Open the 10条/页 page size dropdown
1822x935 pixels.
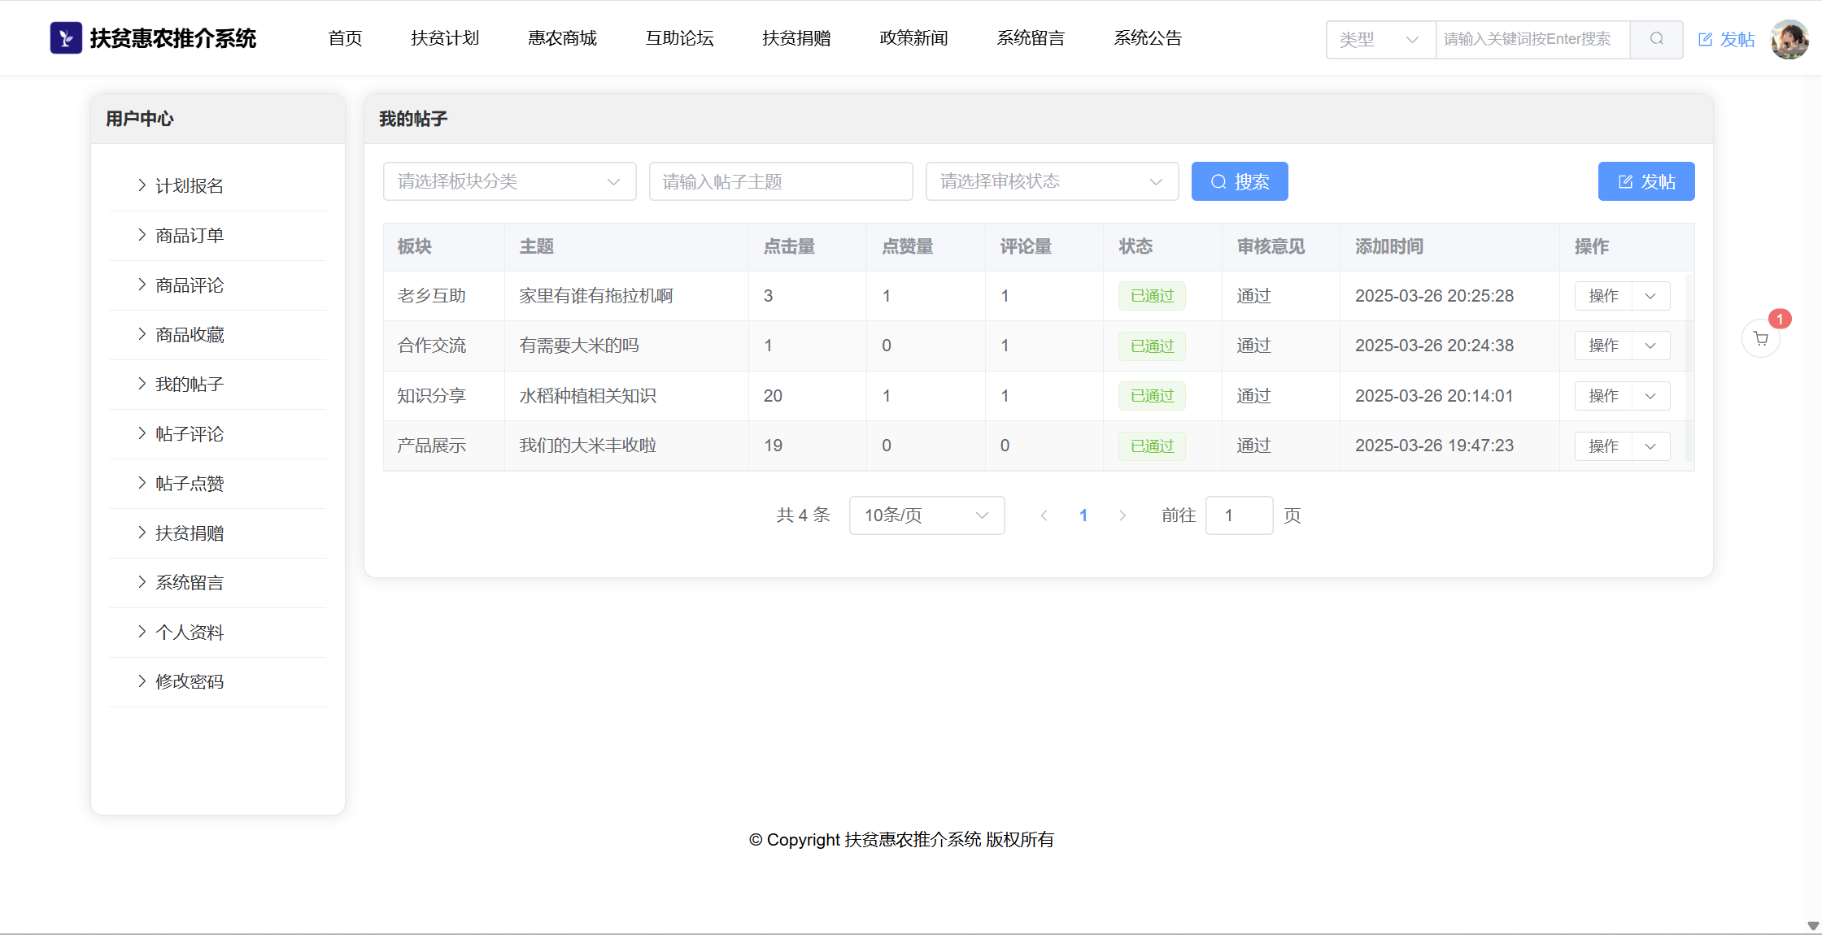pos(926,515)
